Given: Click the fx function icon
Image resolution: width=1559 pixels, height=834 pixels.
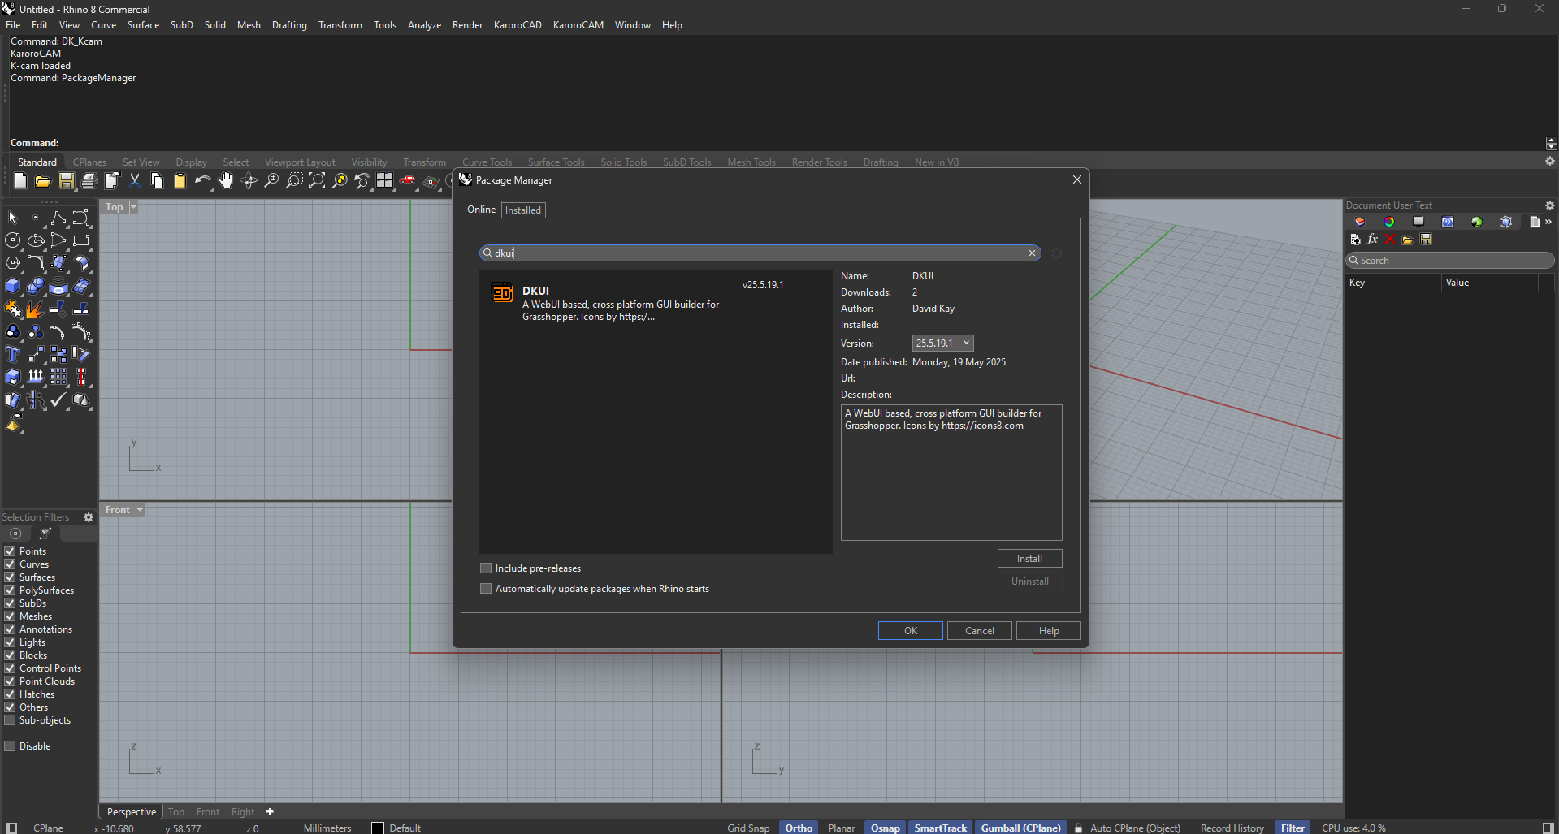Looking at the screenshot, I should point(1372,240).
